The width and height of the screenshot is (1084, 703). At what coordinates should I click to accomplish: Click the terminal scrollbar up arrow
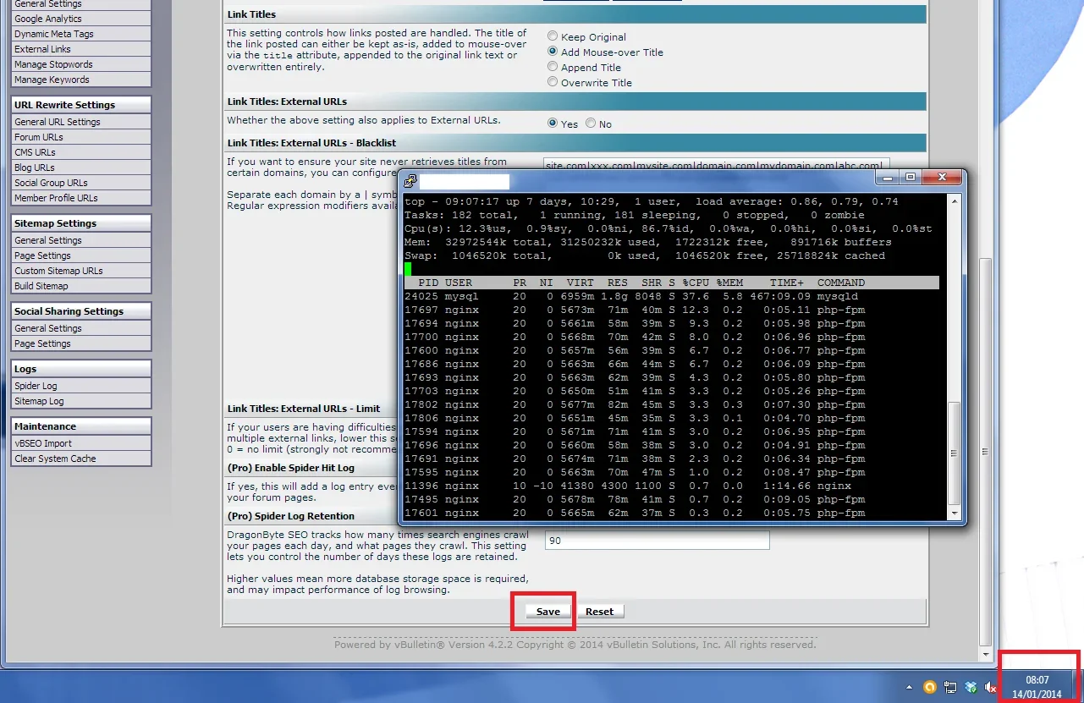[955, 202]
